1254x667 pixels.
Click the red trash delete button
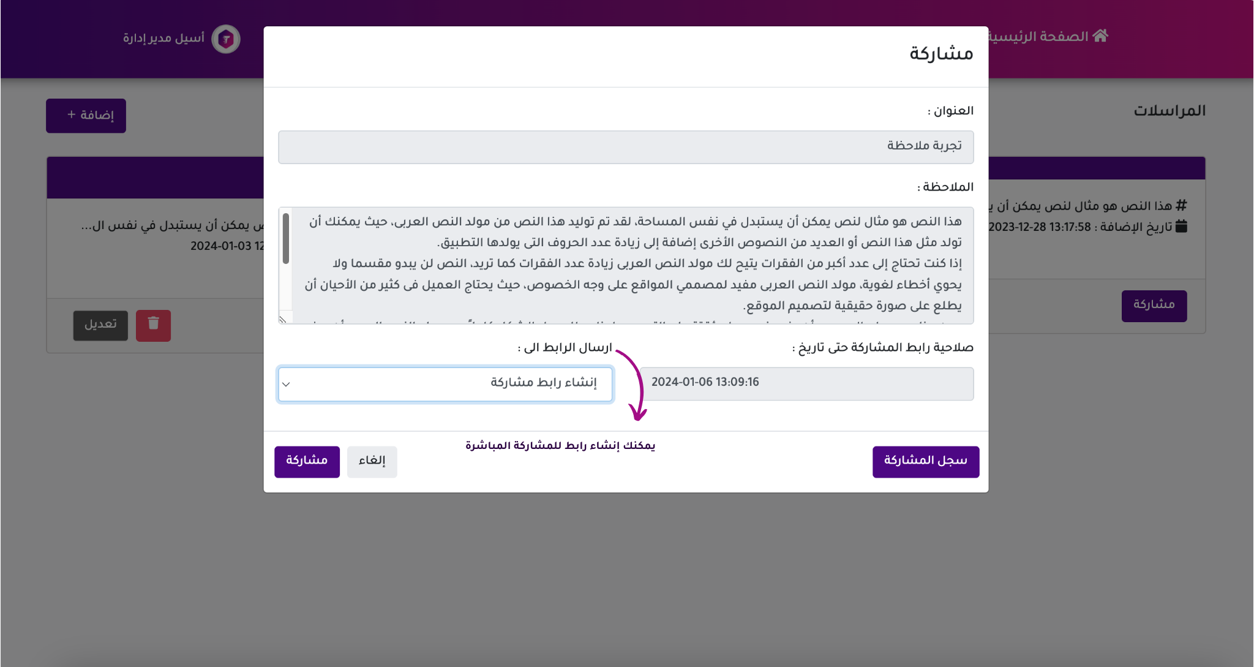(153, 325)
